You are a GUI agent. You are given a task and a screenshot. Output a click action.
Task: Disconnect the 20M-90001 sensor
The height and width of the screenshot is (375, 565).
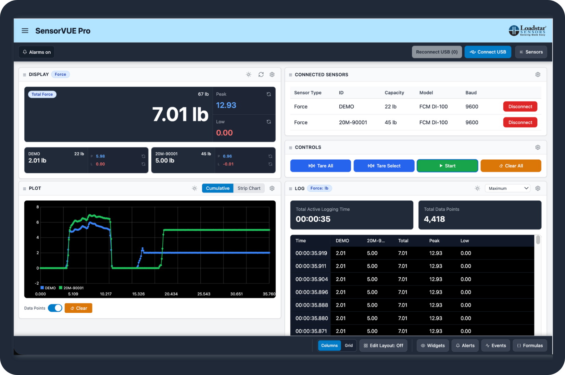point(520,122)
